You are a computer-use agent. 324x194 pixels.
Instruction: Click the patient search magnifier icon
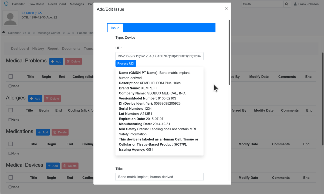[x=287, y=4]
